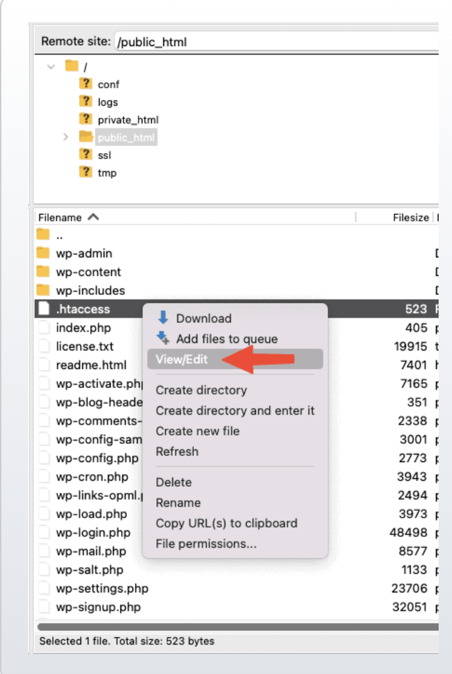This screenshot has width=452, height=674.
Task: Choose Rename from the context menu
Action: [235, 503]
